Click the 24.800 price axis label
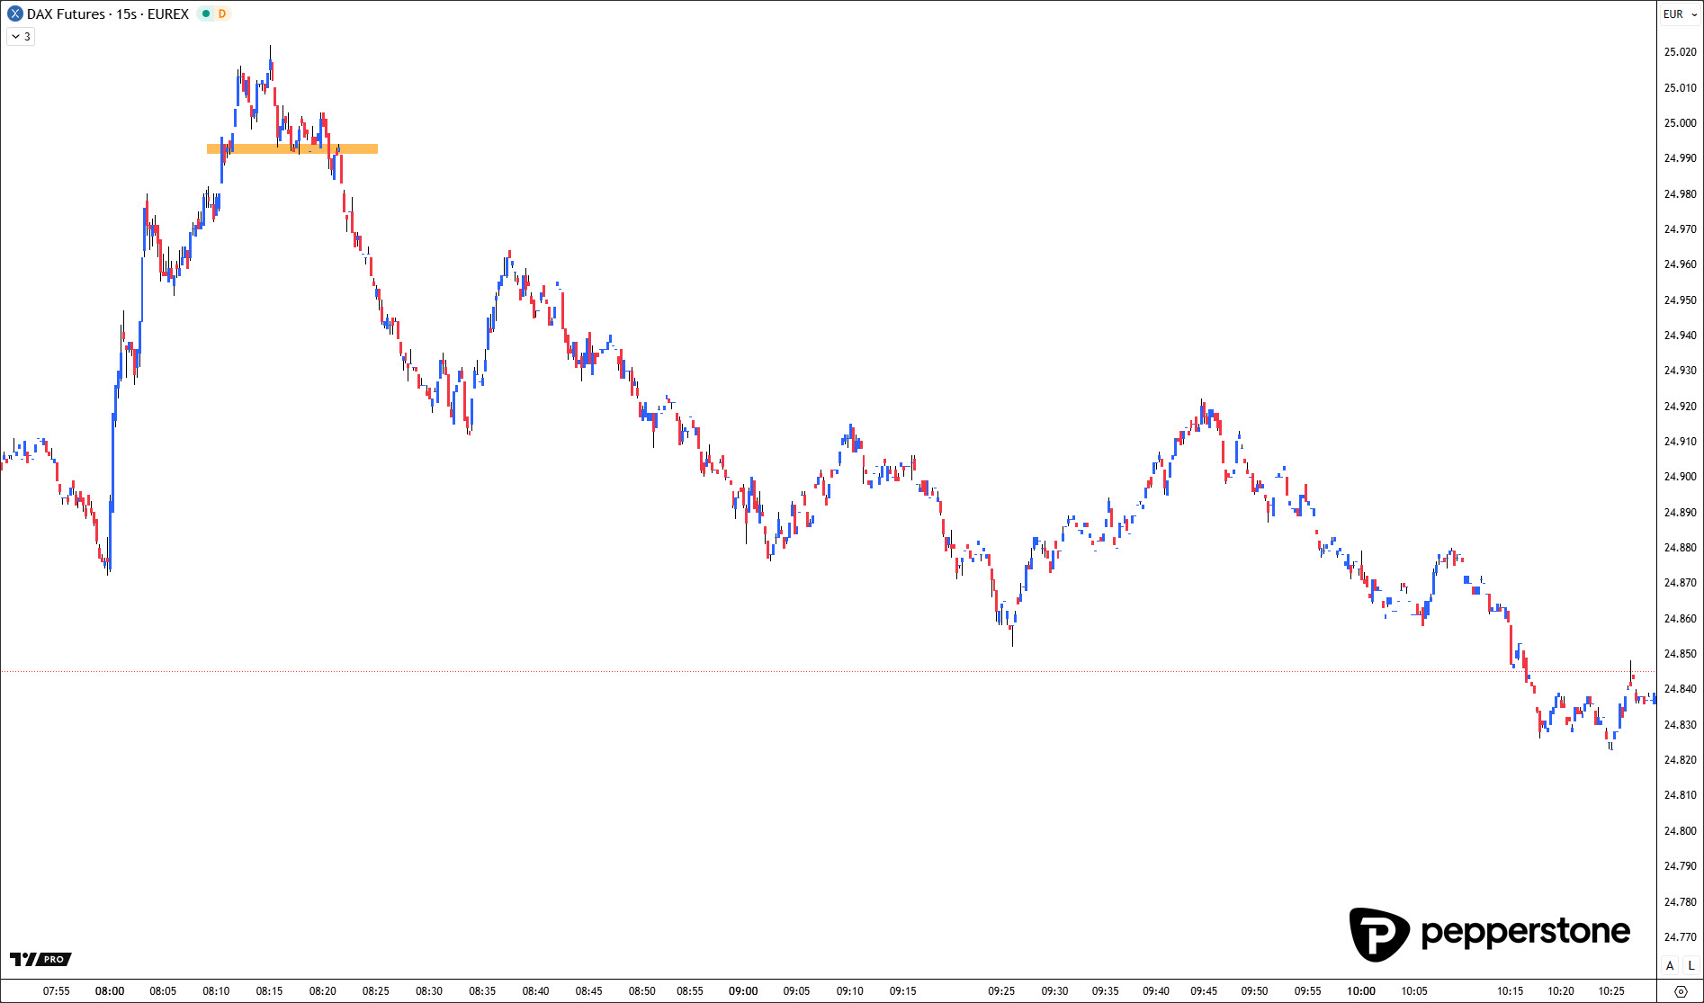Viewport: 1704px width, 1003px height. 1680,831
